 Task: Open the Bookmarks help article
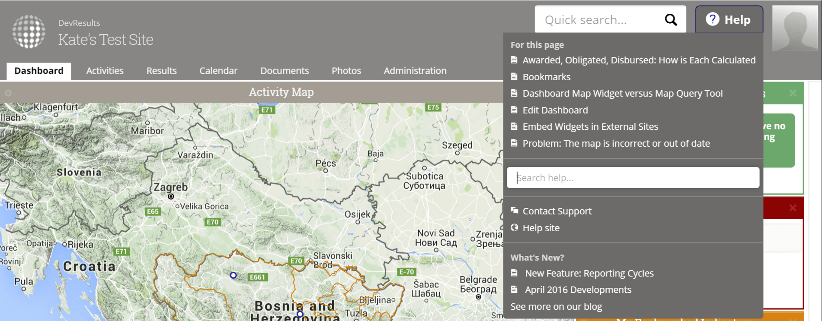pyautogui.click(x=547, y=77)
